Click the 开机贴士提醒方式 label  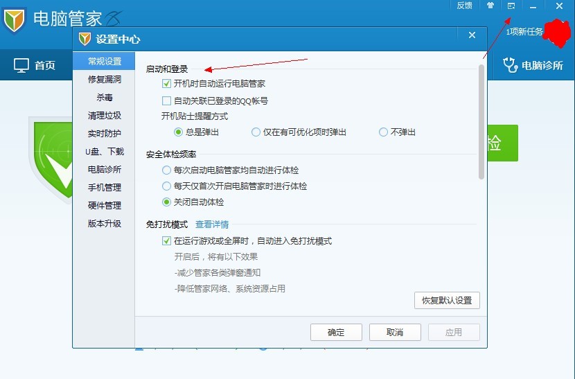(195, 116)
